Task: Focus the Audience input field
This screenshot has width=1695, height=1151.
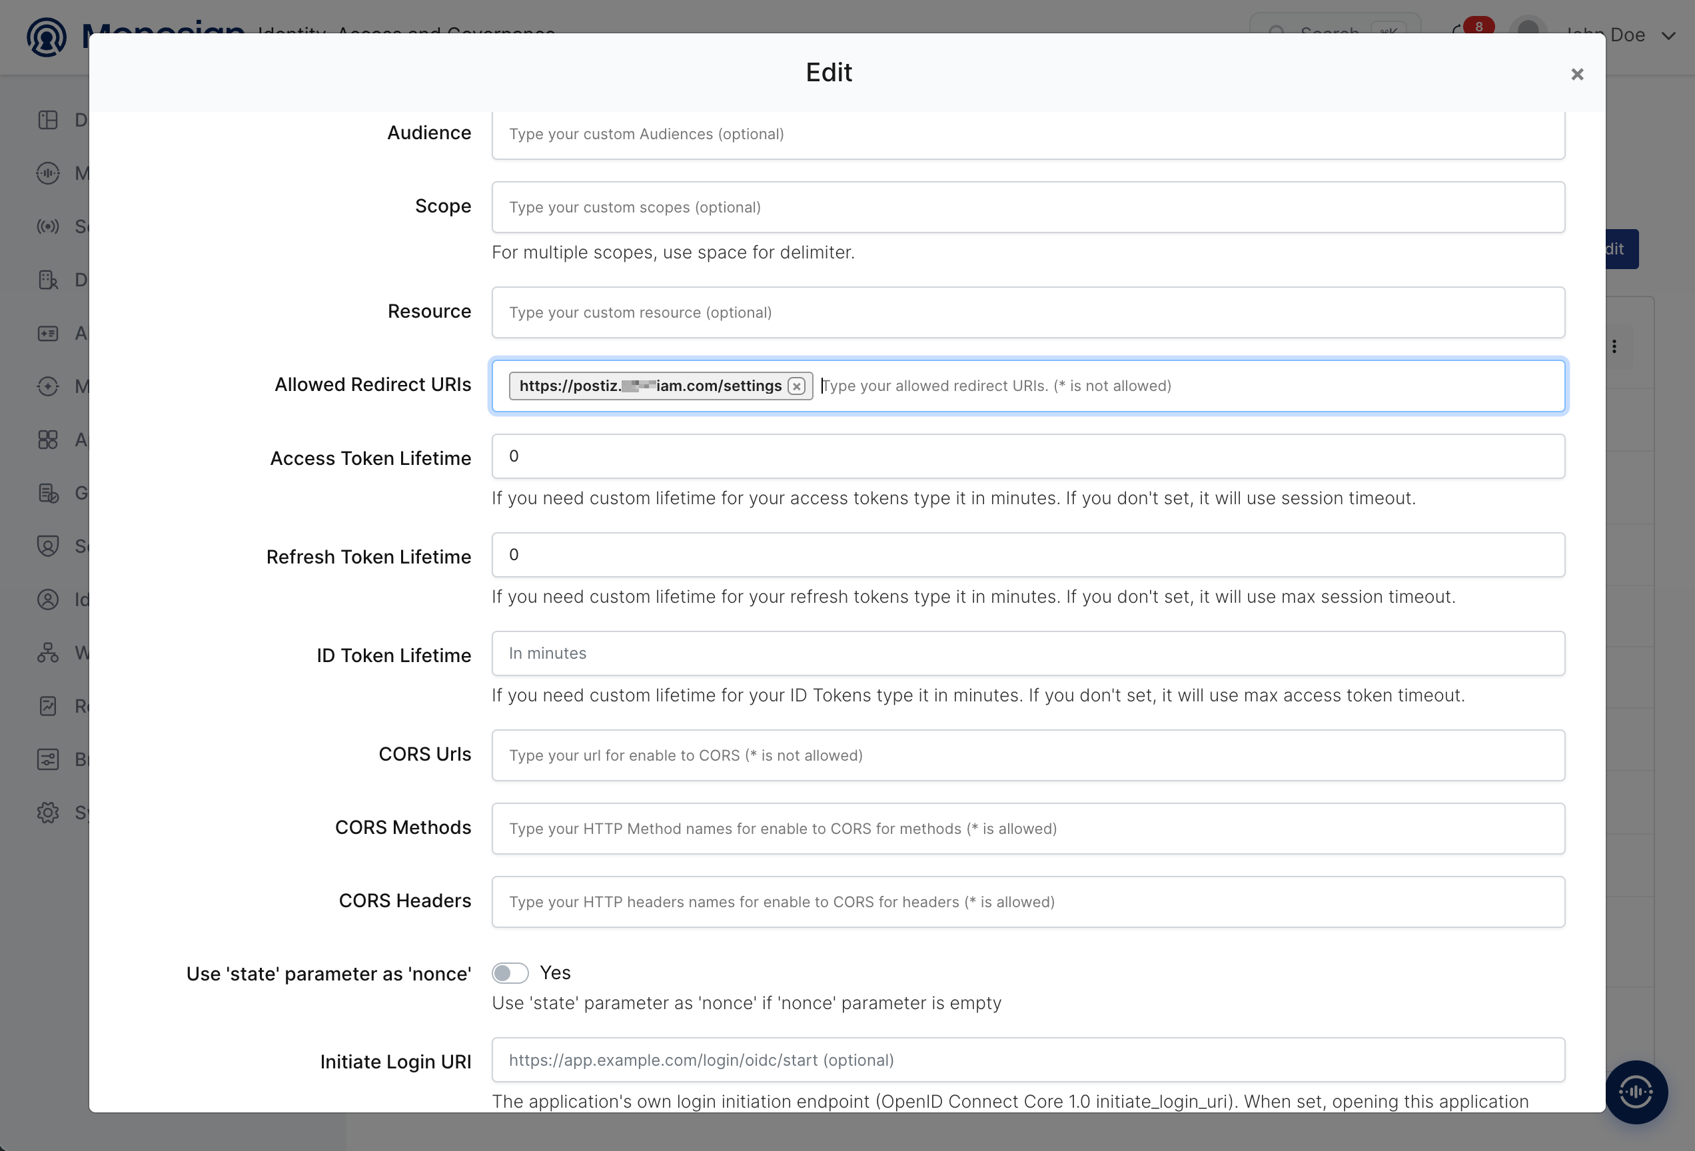Action: (1027, 134)
